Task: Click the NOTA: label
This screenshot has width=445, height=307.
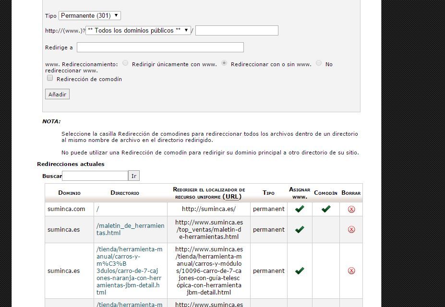Action: click(x=51, y=121)
